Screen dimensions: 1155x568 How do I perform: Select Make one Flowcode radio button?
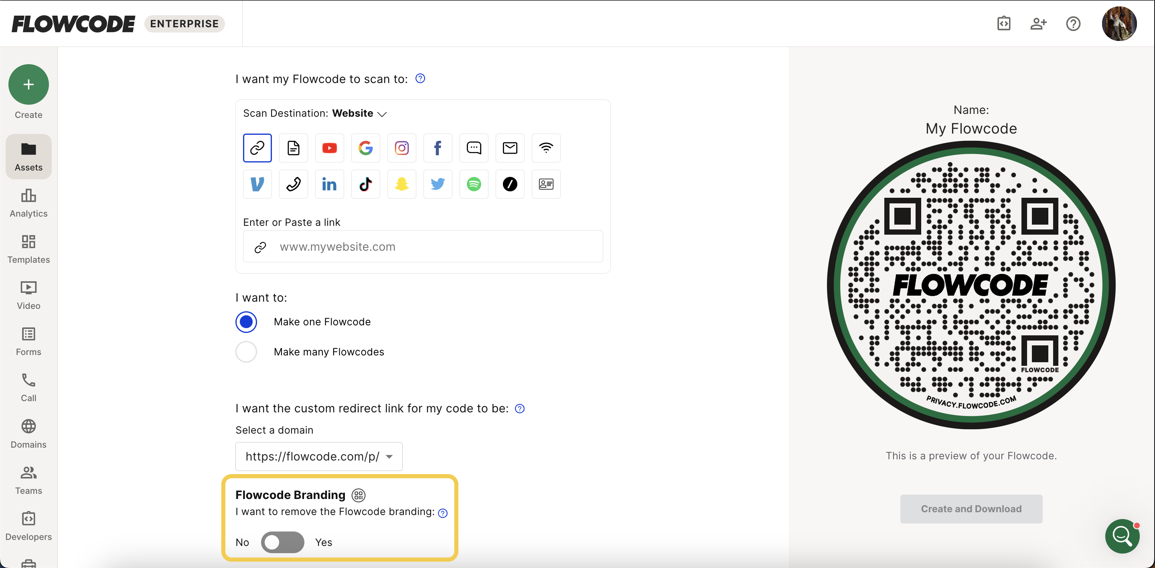246,321
